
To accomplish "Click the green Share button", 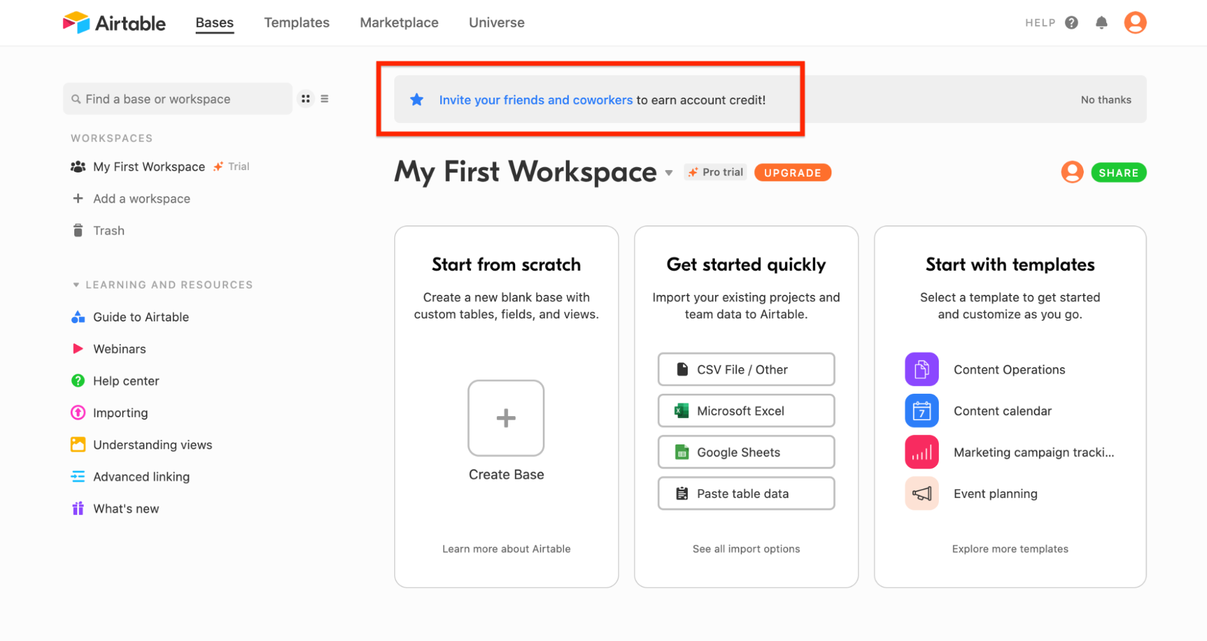I will pyautogui.click(x=1118, y=173).
